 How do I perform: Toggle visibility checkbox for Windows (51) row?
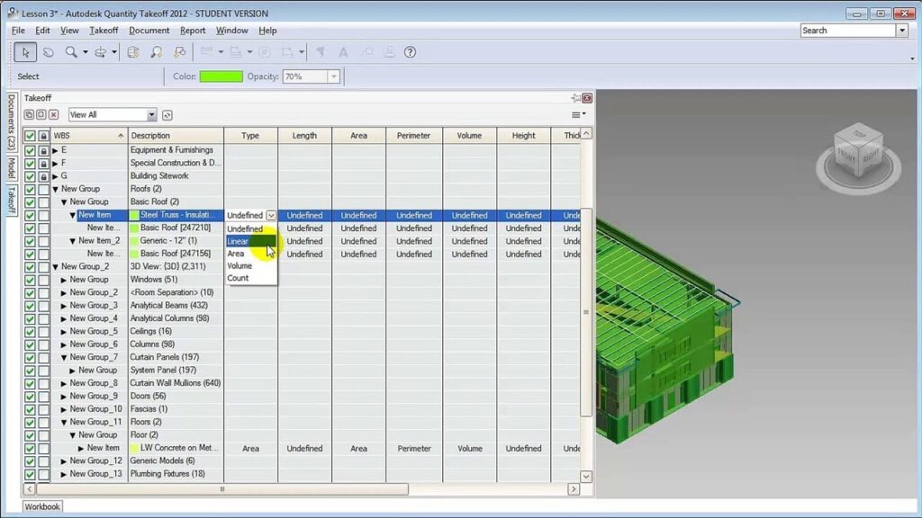coord(30,280)
